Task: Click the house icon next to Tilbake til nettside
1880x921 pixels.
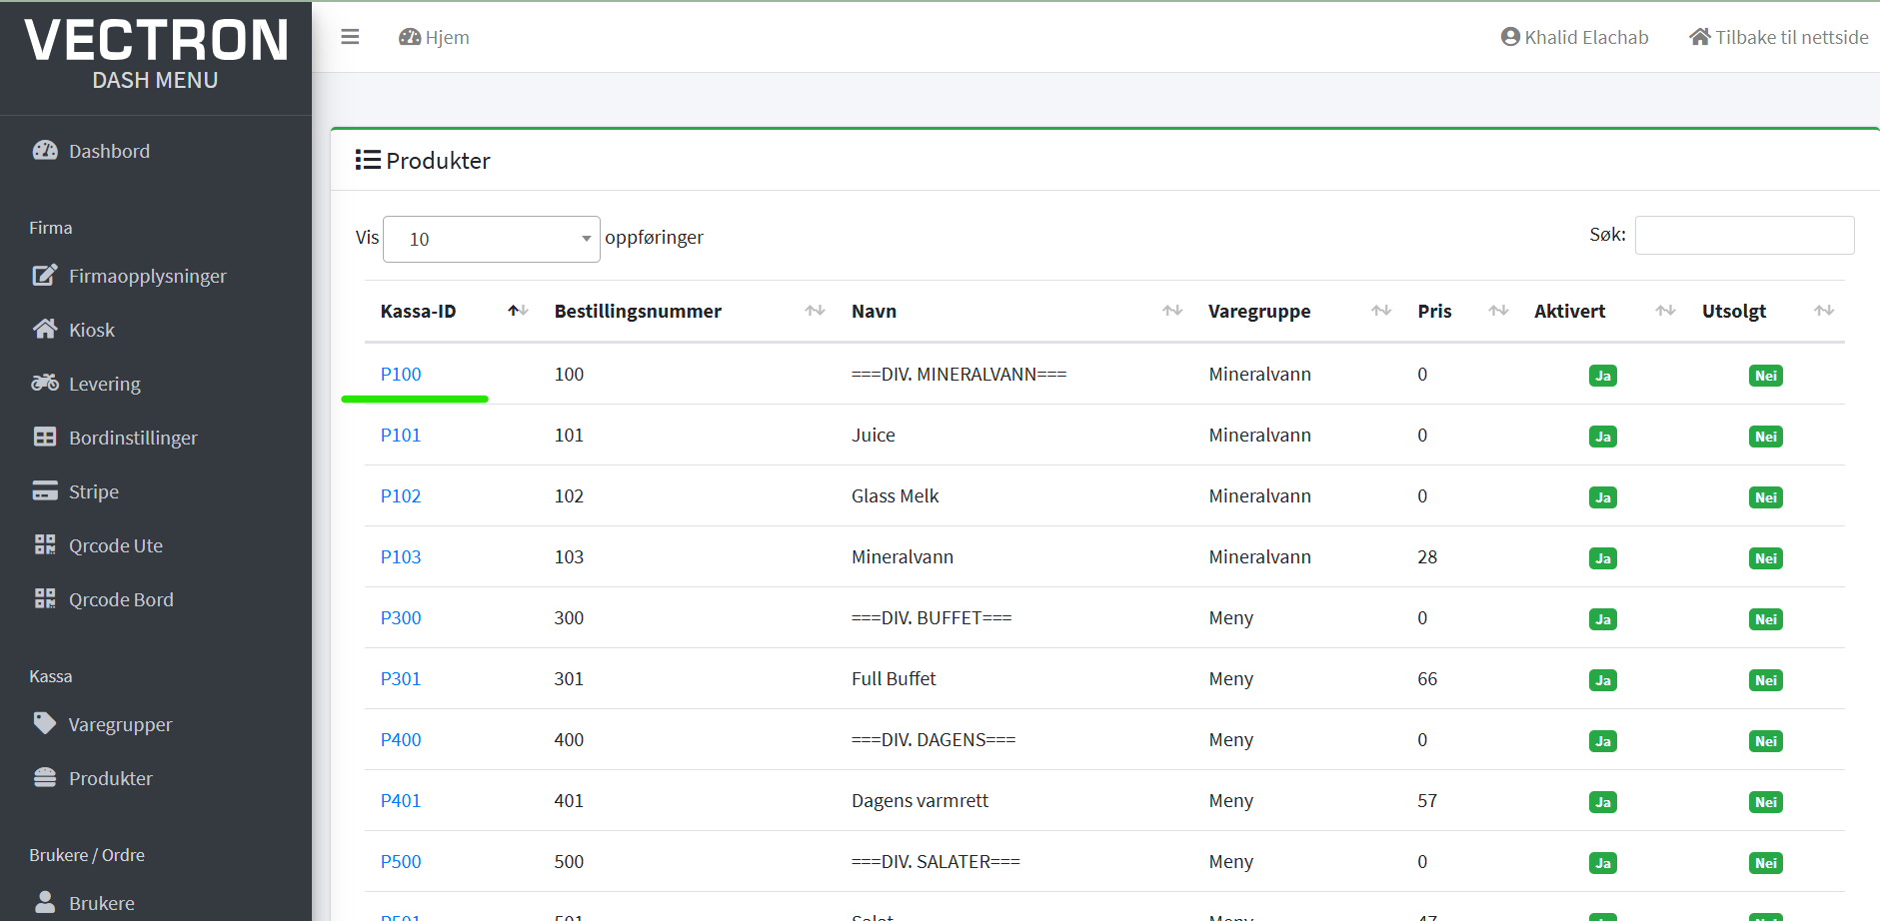Action: click(x=1700, y=37)
